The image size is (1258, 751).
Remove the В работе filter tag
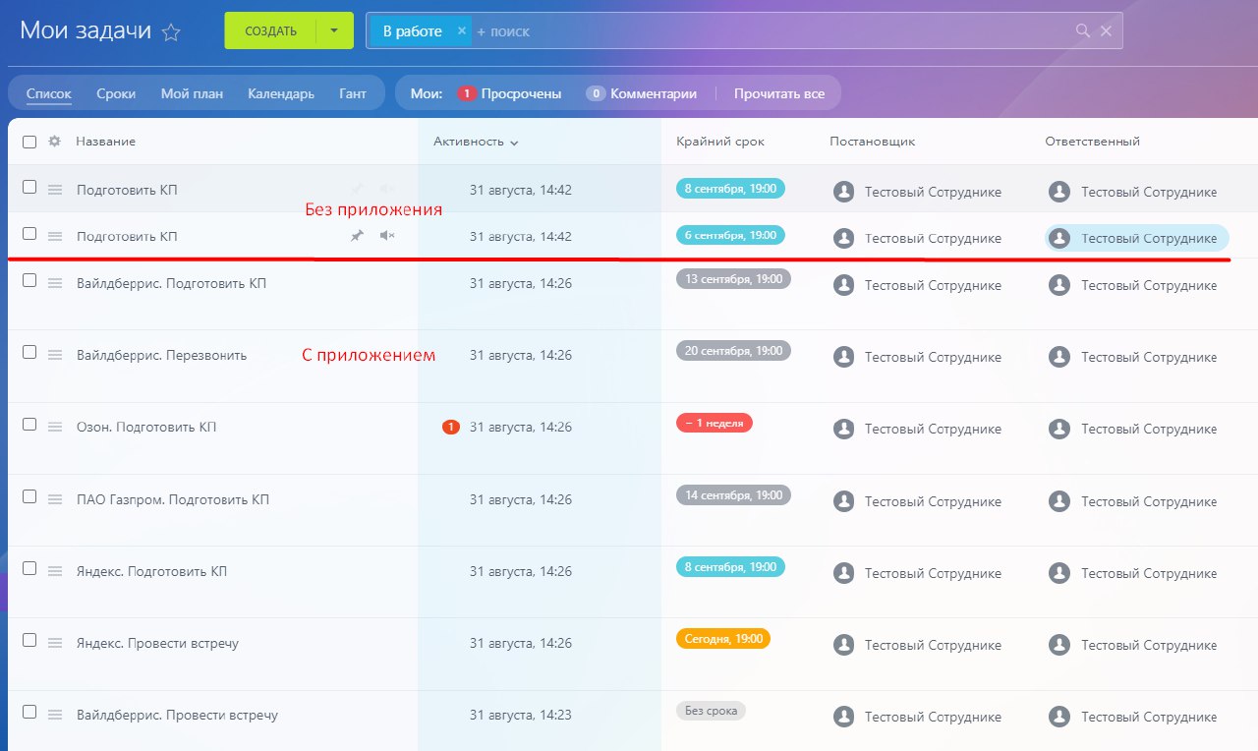point(462,30)
